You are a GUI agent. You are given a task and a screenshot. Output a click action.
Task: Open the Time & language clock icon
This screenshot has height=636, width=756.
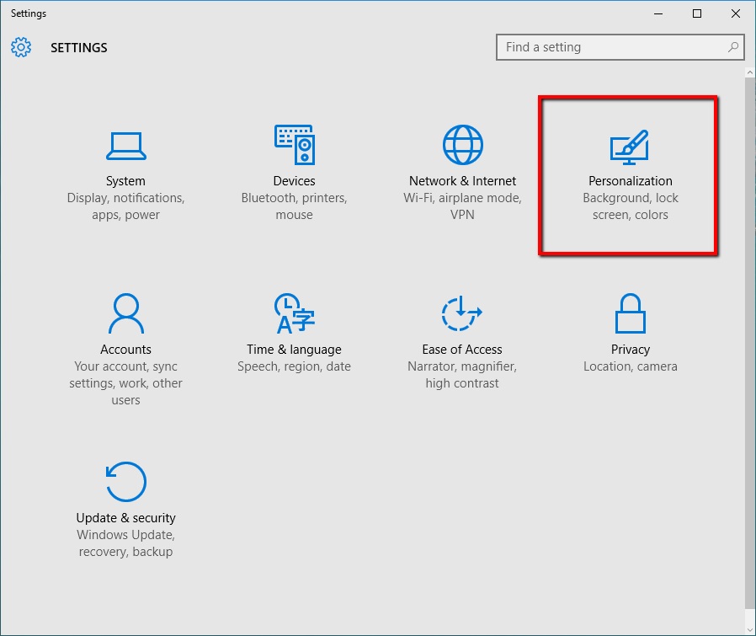pyautogui.click(x=294, y=313)
